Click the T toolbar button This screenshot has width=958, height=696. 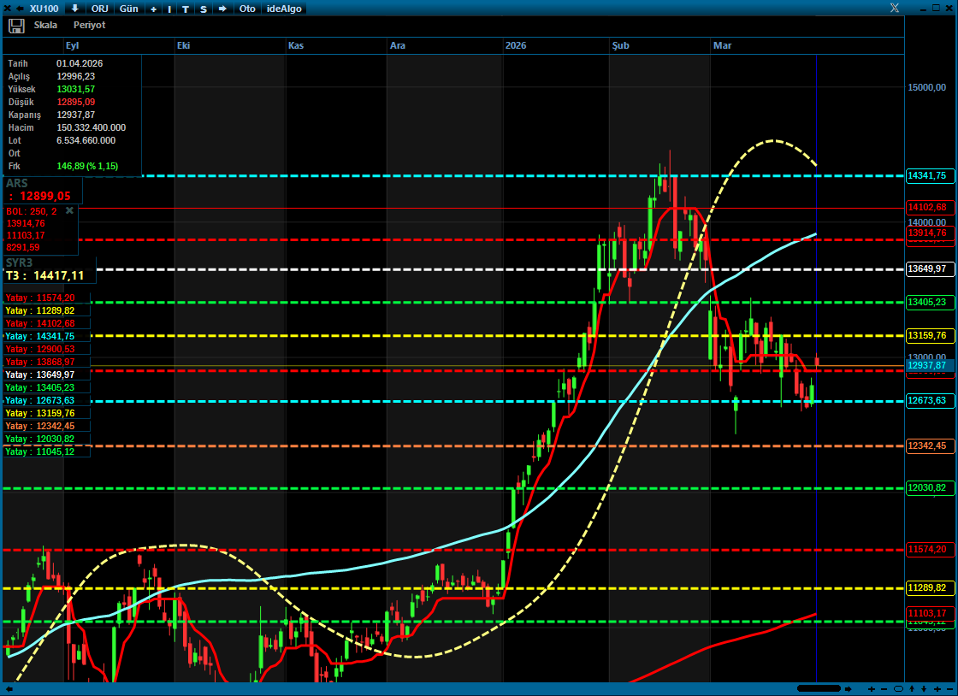click(x=186, y=9)
